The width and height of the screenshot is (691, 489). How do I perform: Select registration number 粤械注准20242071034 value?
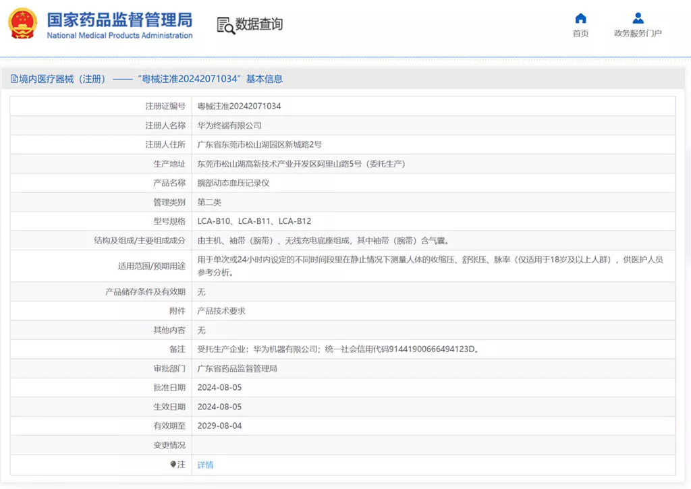(239, 106)
